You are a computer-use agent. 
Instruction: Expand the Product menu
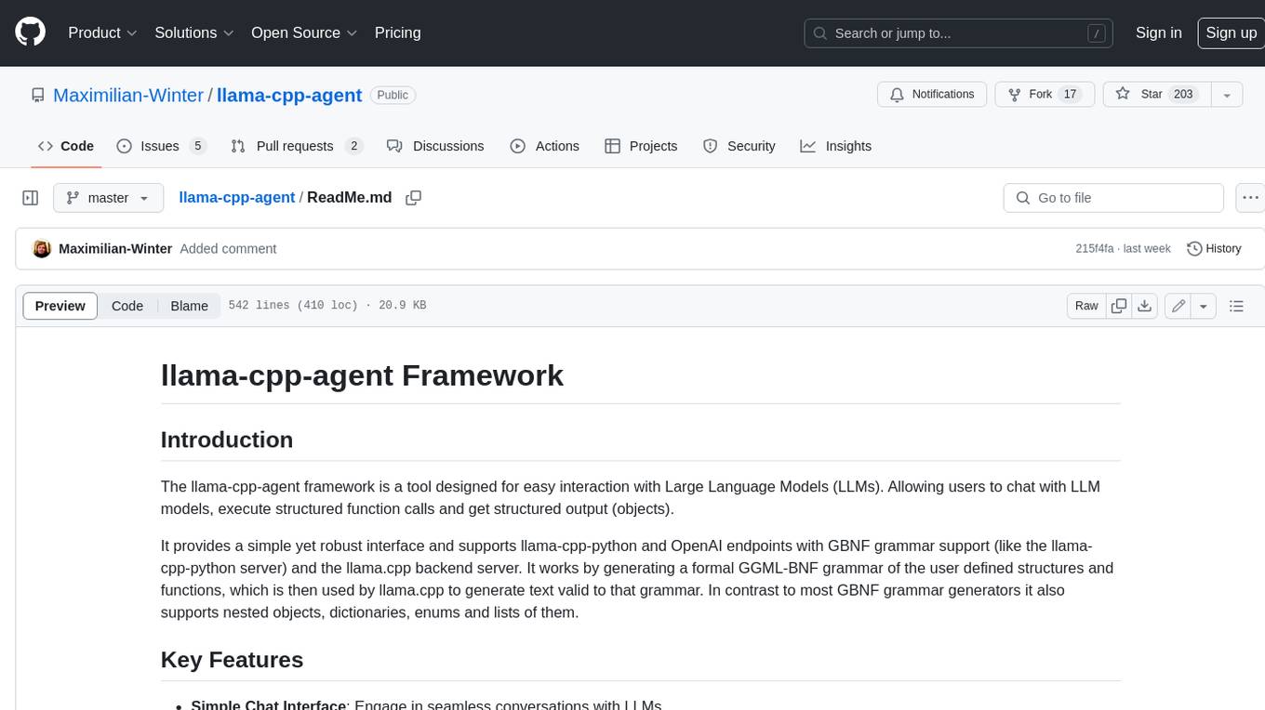[102, 33]
